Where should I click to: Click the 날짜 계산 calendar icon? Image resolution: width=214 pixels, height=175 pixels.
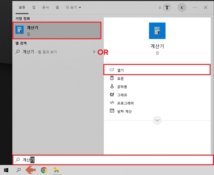pyautogui.click(x=112, y=111)
